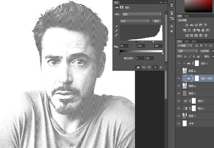Open the RGB channel dropdown
Screen dimensions: 214x148
[135, 21]
